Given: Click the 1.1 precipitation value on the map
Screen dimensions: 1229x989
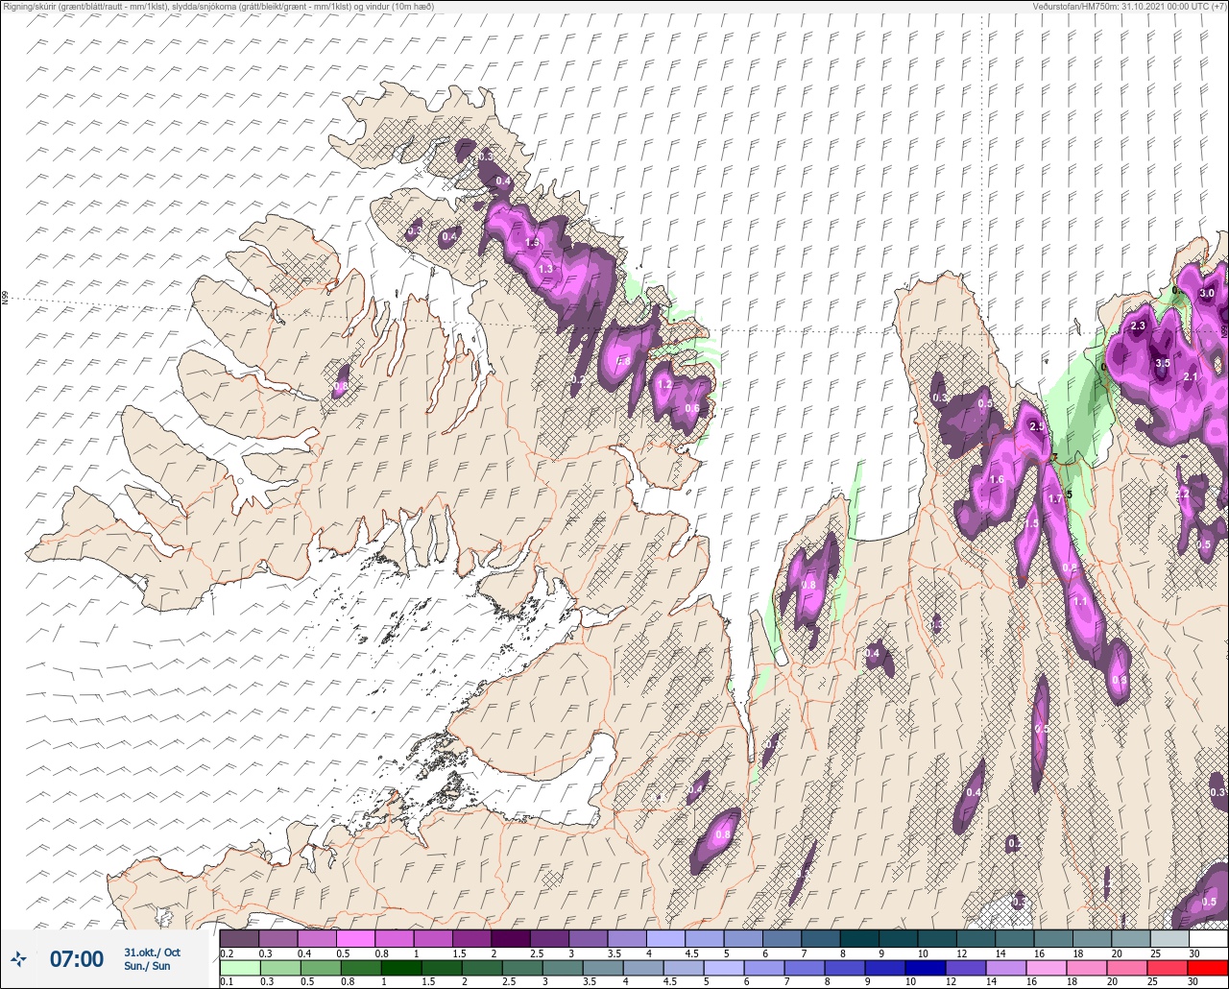Looking at the screenshot, I should [1080, 601].
